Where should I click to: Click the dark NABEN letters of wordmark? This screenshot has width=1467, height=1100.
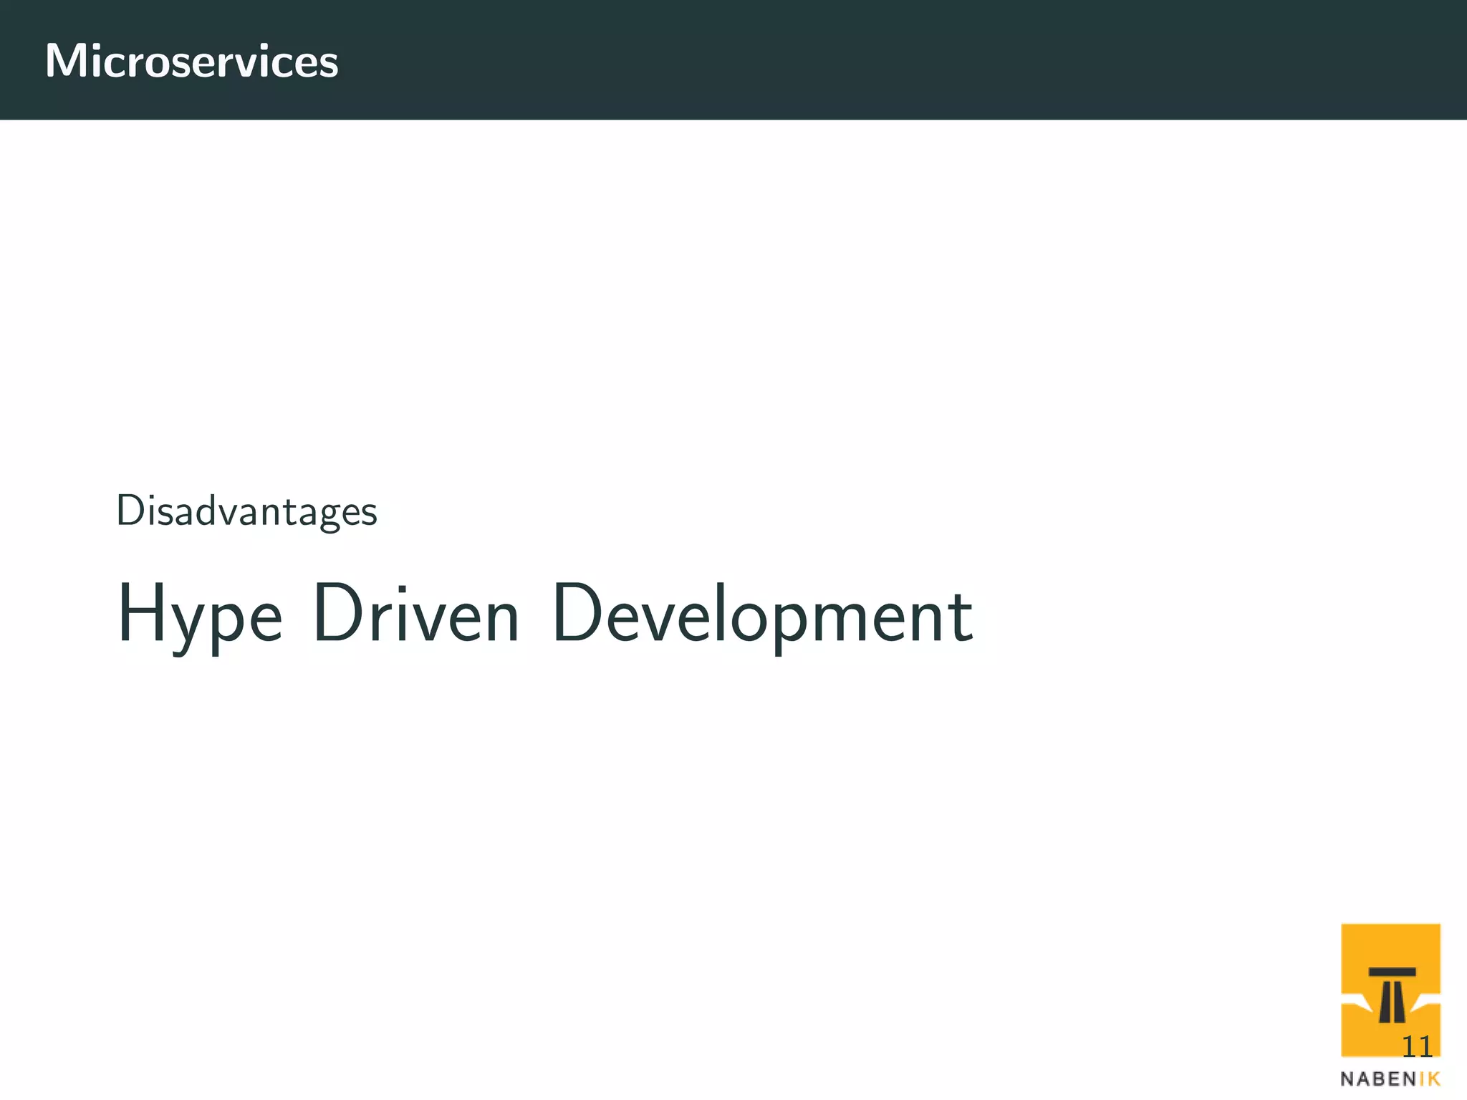(1378, 1079)
